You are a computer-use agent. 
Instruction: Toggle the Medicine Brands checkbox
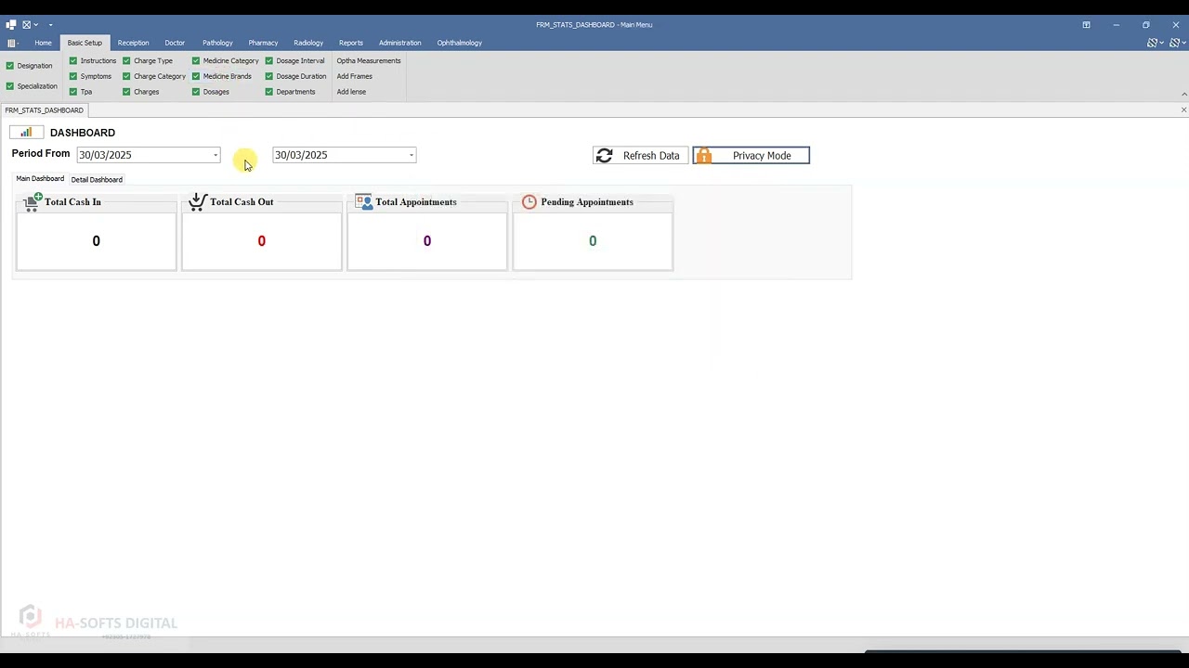(196, 76)
